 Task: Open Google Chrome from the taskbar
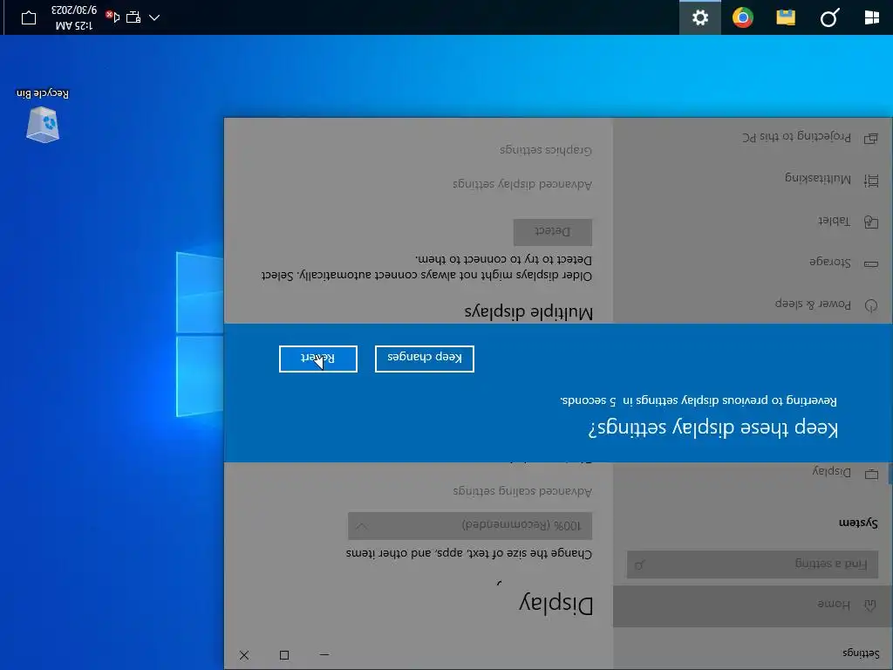click(x=743, y=17)
